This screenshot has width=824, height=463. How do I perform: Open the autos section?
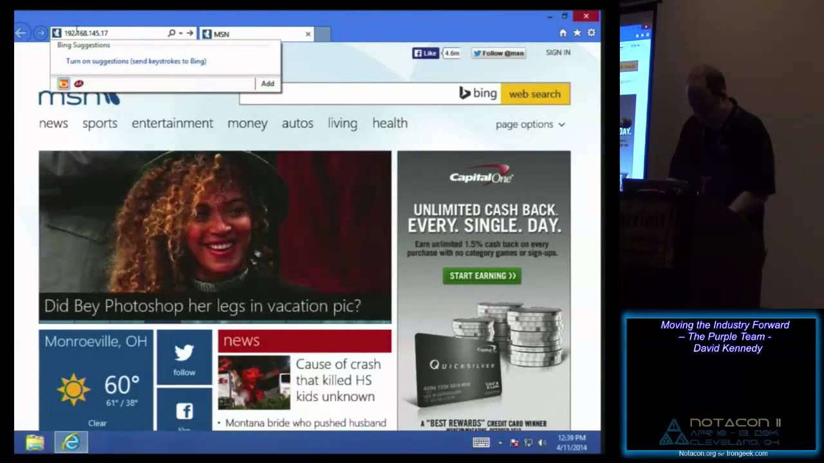point(297,123)
